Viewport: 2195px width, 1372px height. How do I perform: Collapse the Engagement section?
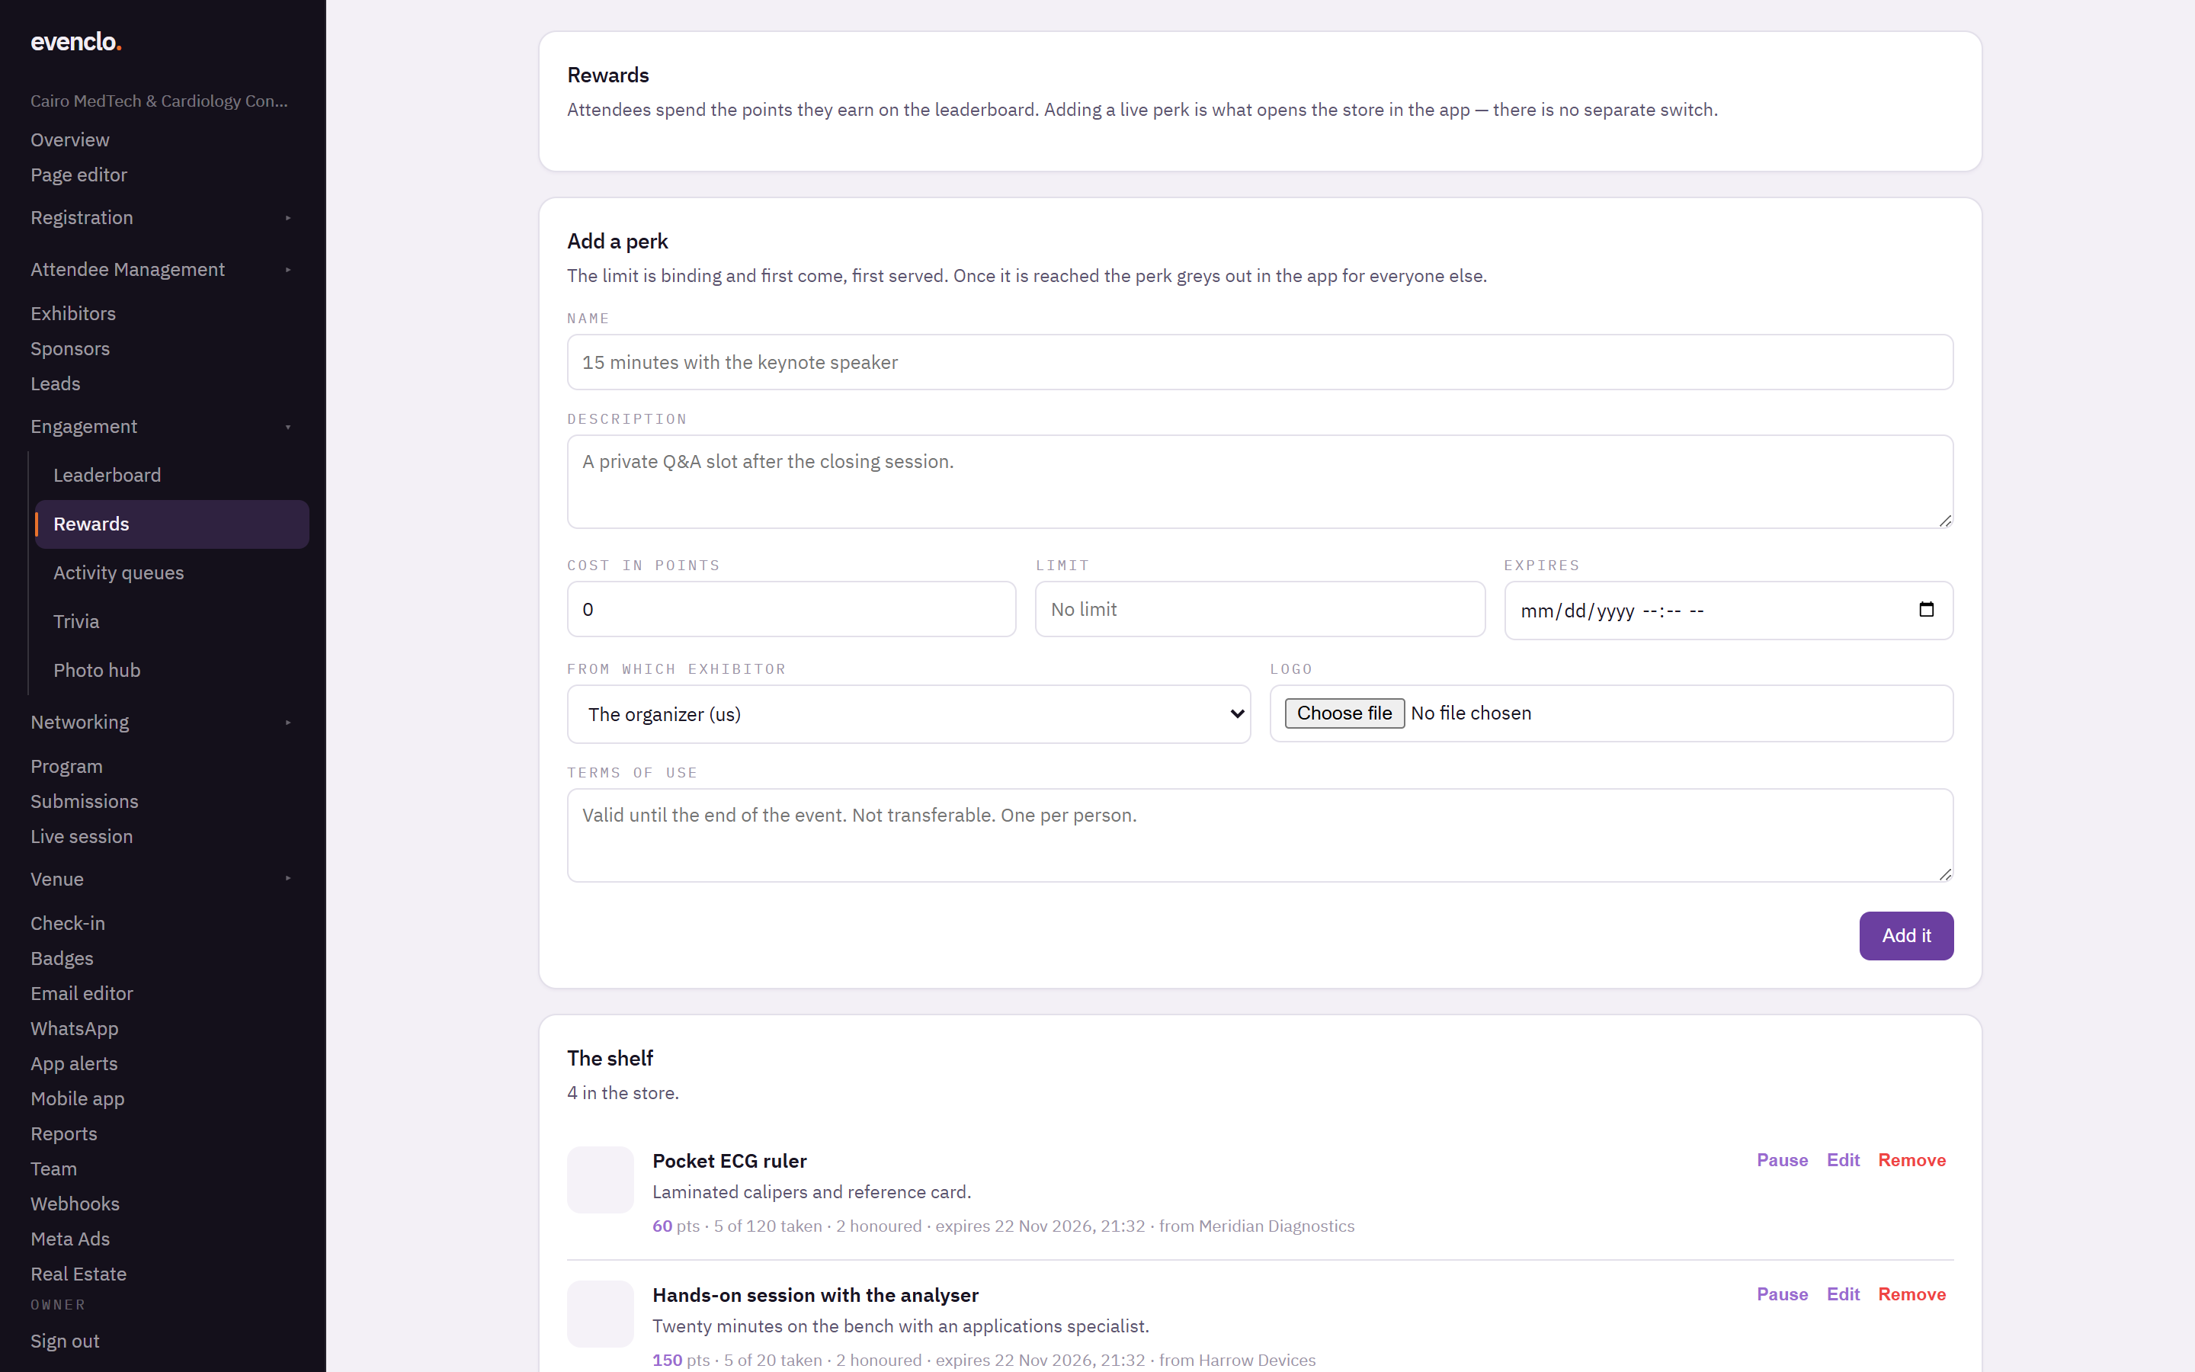tap(162, 427)
